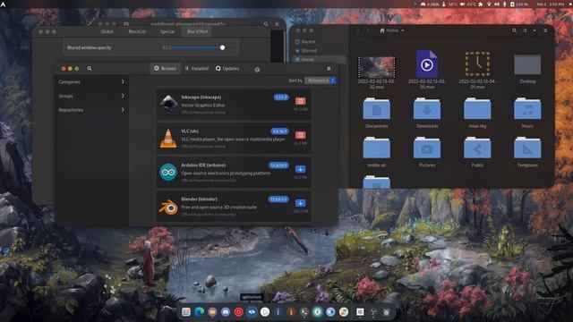Screen dimensions: 573x322
Task: Open the Documents folder
Action: (x=376, y=108)
